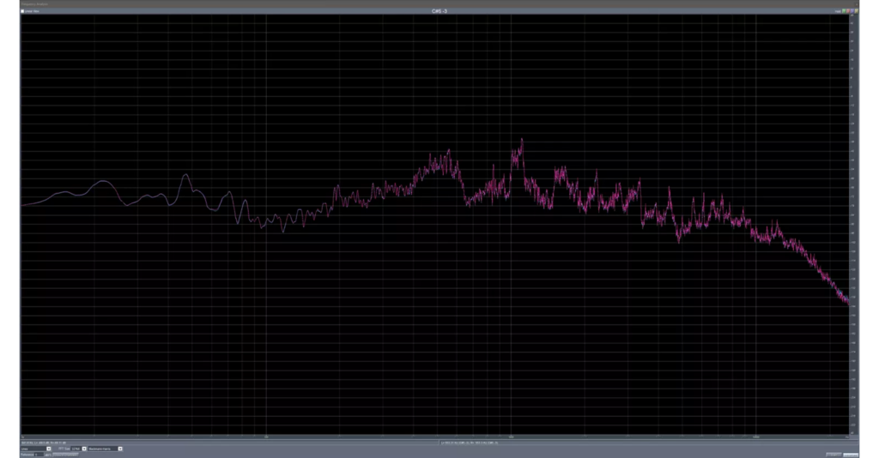
Task: Close the frequency analysis window
Action: [x=858, y=3]
